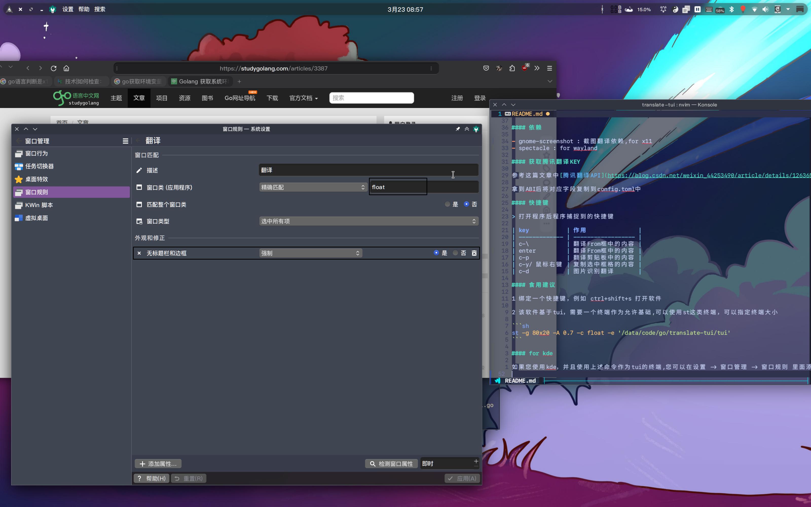Viewport: 811px width, 507px height.
Task: Select 桌面特效 in the sidebar
Action: pyautogui.click(x=71, y=179)
